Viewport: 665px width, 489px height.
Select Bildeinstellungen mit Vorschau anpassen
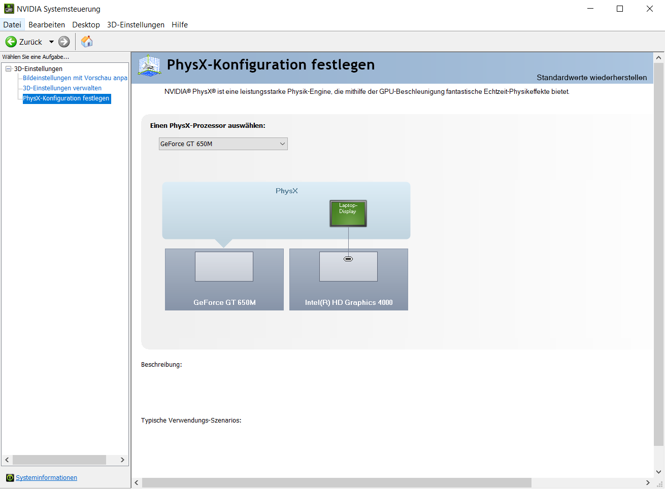pos(75,78)
